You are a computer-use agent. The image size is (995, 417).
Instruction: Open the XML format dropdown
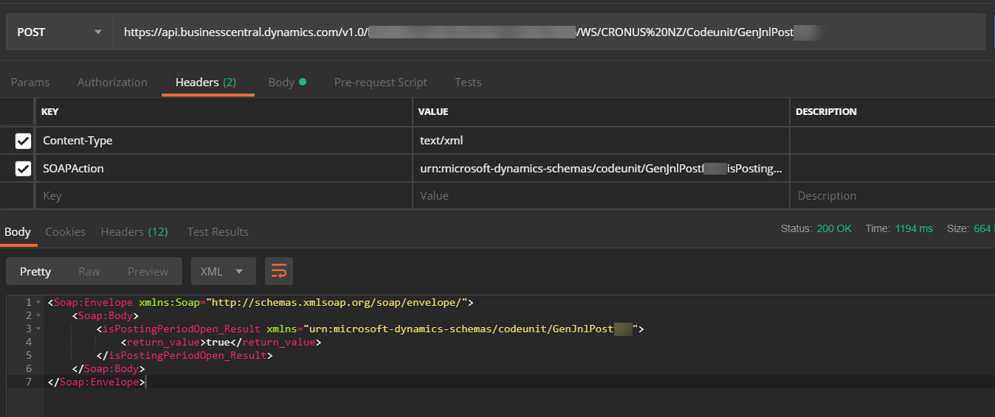pyautogui.click(x=223, y=271)
